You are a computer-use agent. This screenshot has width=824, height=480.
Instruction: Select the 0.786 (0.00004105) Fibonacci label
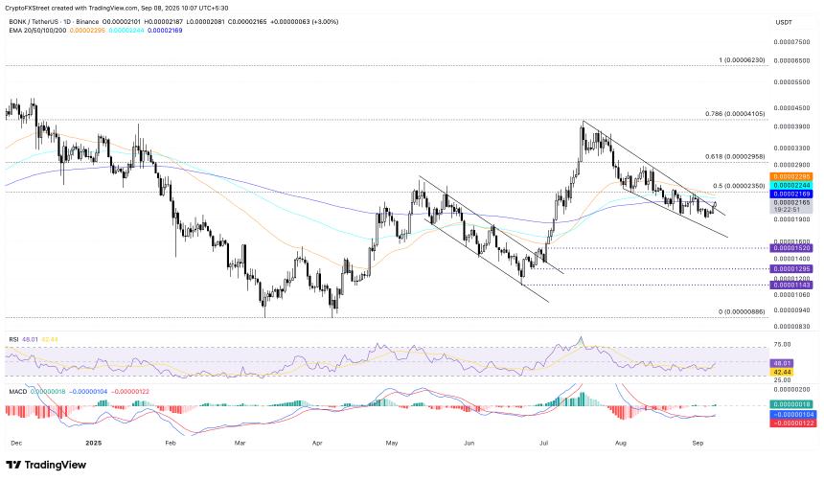point(735,114)
